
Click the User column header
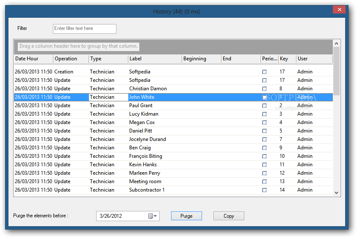pos(314,59)
